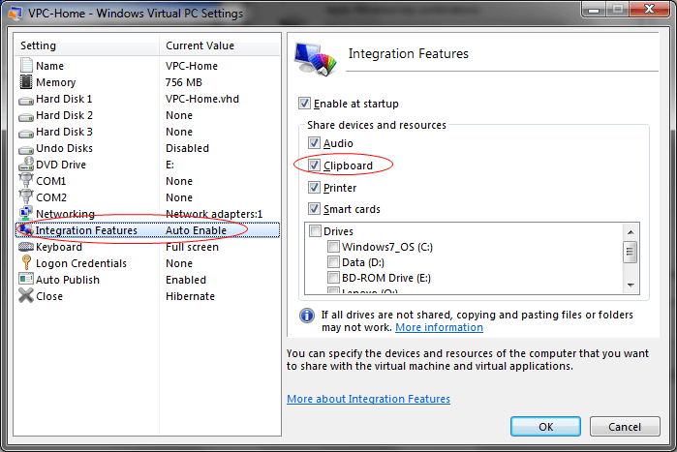The width and height of the screenshot is (677, 452).
Task: Select the Hard Disk 1 setting
Action: pyautogui.click(x=147, y=99)
